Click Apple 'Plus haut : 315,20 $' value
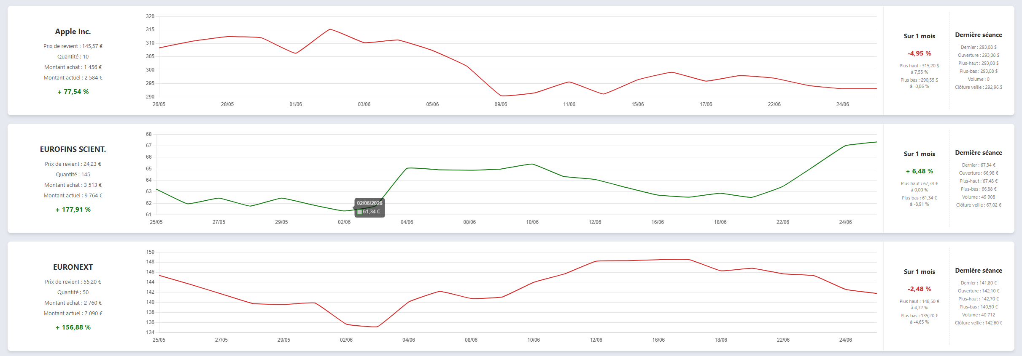 (920, 66)
